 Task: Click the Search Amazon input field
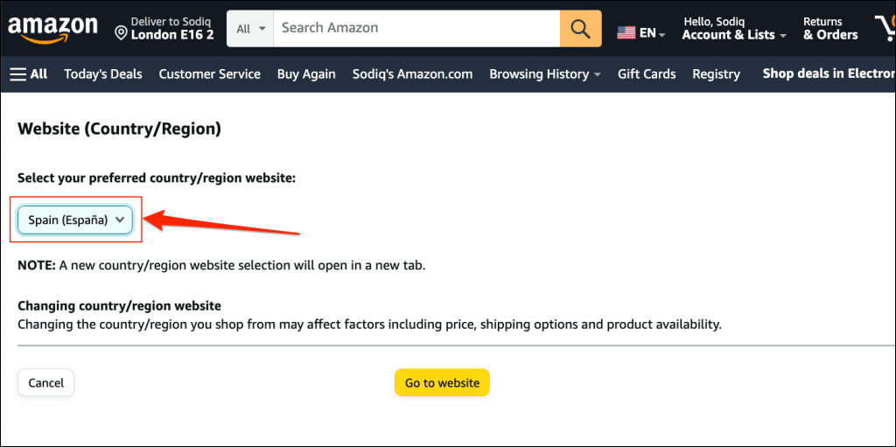point(416,29)
